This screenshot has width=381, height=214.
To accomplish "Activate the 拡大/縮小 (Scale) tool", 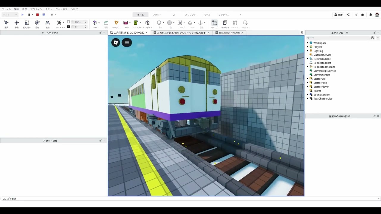I will pyautogui.click(x=27, y=24).
